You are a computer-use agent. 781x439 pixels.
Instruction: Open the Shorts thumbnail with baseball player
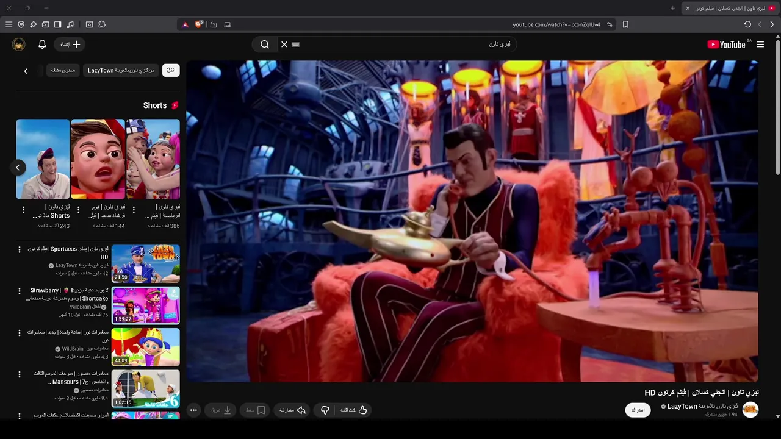43,159
